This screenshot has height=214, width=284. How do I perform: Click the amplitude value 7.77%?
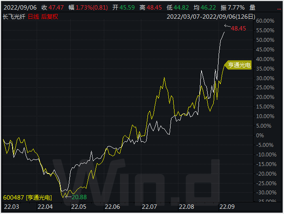point(236,7)
